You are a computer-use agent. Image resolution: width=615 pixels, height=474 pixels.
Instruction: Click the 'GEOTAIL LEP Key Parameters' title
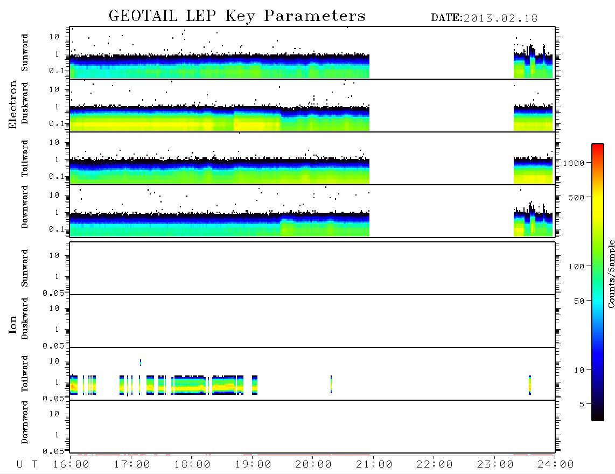pyautogui.click(x=237, y=16)
